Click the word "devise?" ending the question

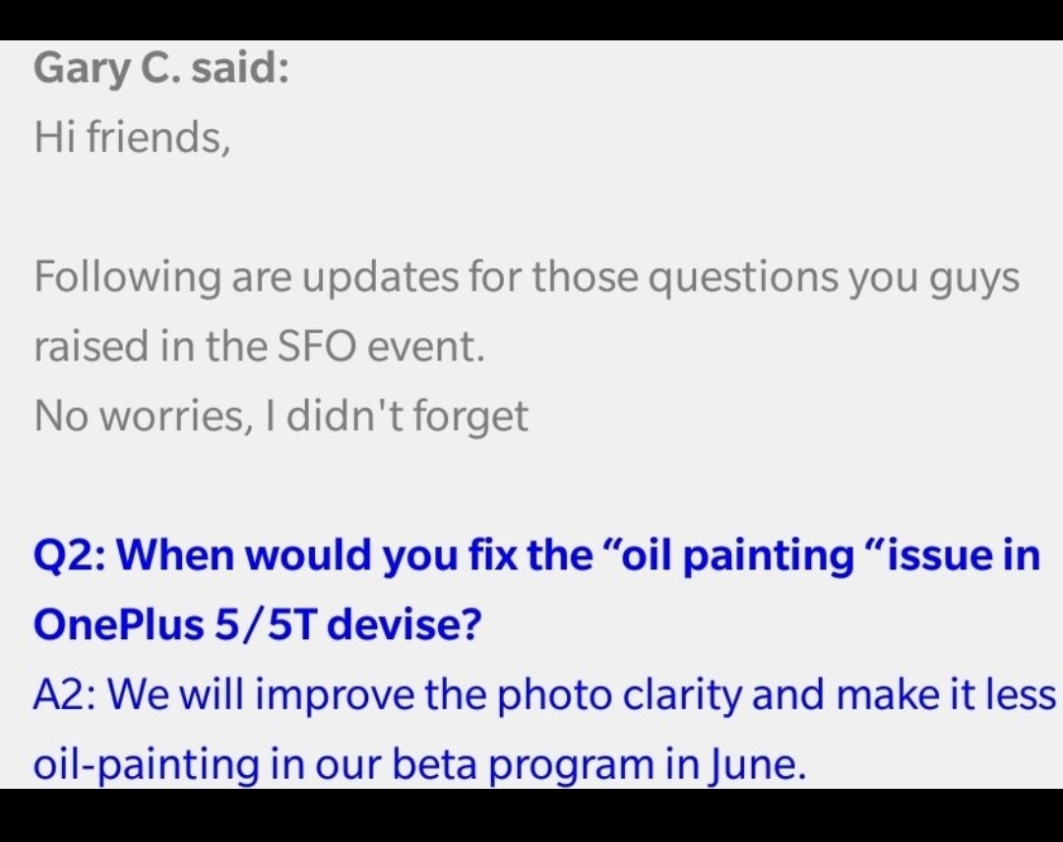[405, 625]
